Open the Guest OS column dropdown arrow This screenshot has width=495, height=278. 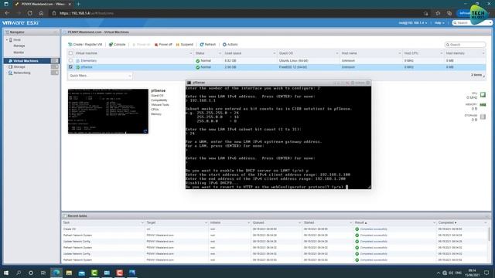click(336, 53)
